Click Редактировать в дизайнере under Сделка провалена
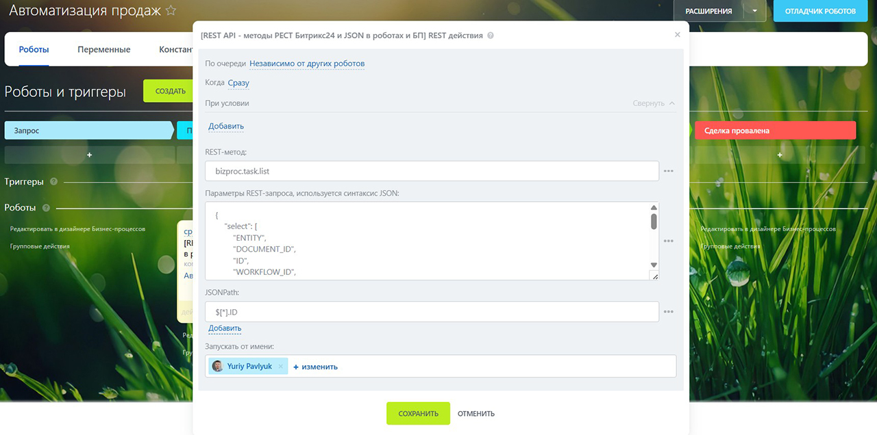The height and width of the screenshot is (435, 877). [x=768, y=229]
